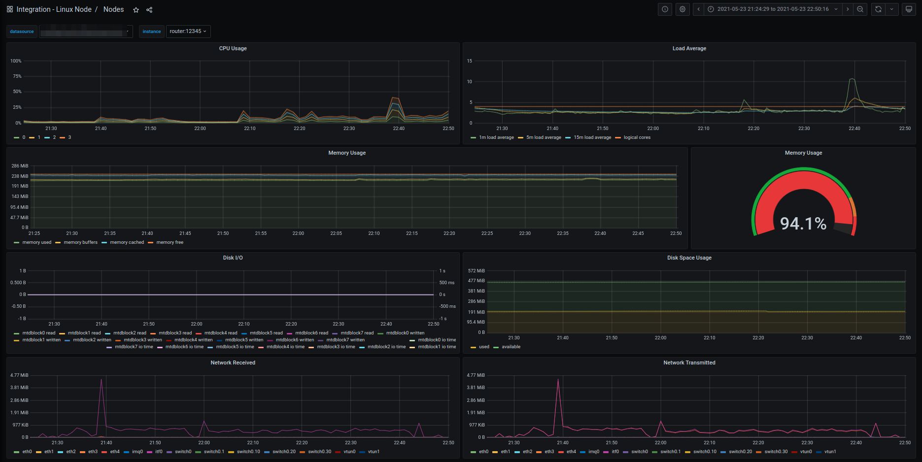Open Memory Usage gauge panel title
Screen dimensions: 922x462
pyautogui.click(x=803, y=153)
